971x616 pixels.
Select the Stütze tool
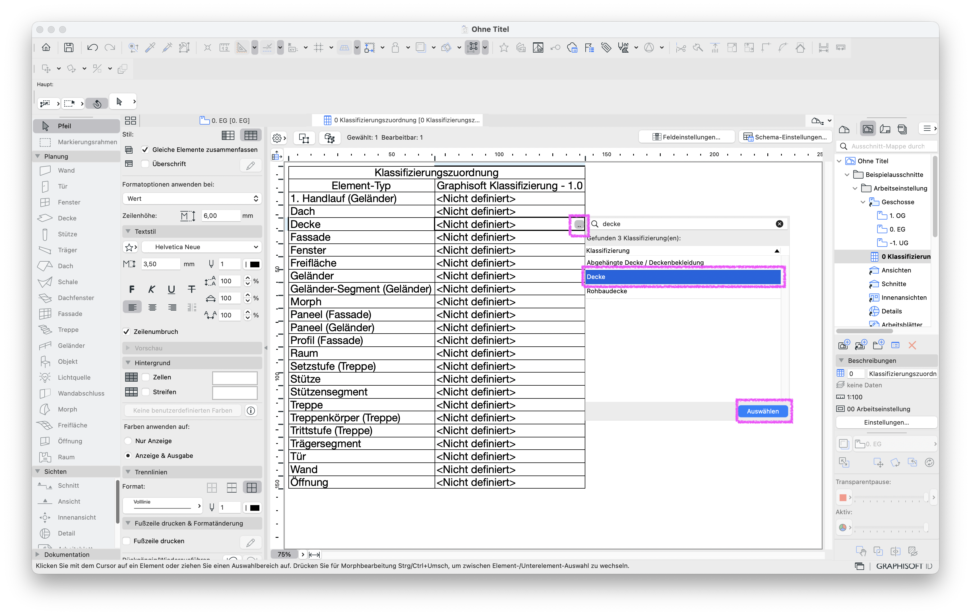coord(76,234)
